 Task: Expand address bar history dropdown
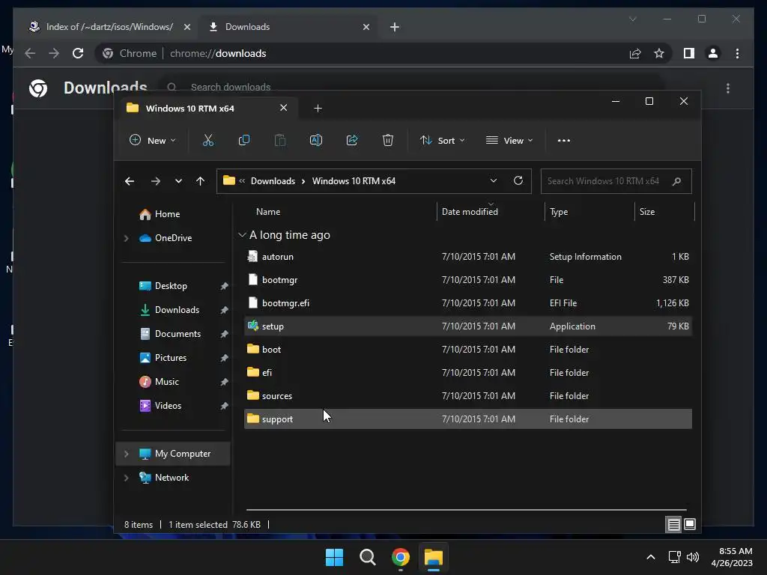494,181
